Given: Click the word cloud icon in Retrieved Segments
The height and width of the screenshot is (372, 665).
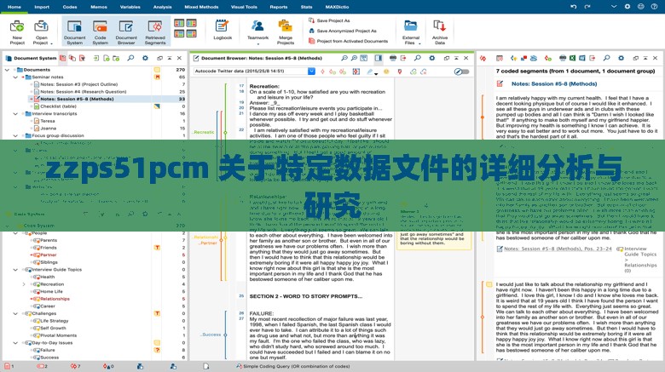Looking at the screenshot, I should pyautogui.click(x=534, y=58).
